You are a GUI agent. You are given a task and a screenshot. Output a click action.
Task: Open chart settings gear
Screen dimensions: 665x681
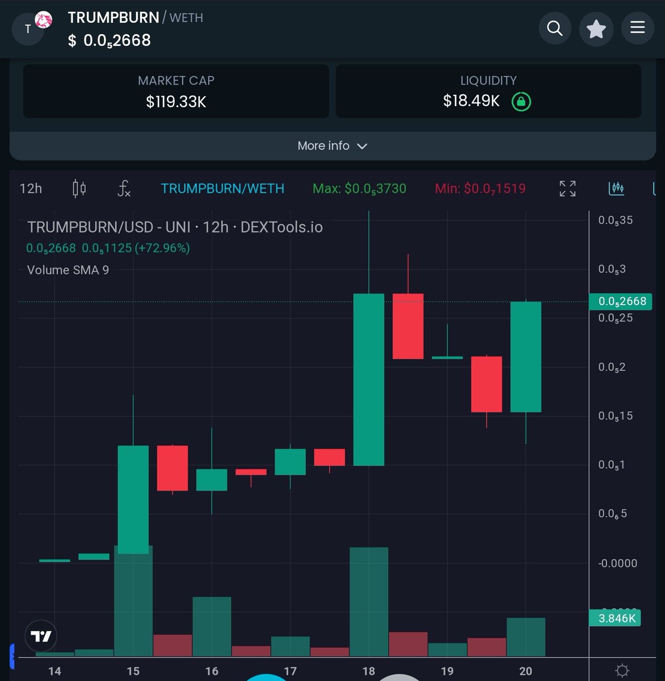click(622, 671)
